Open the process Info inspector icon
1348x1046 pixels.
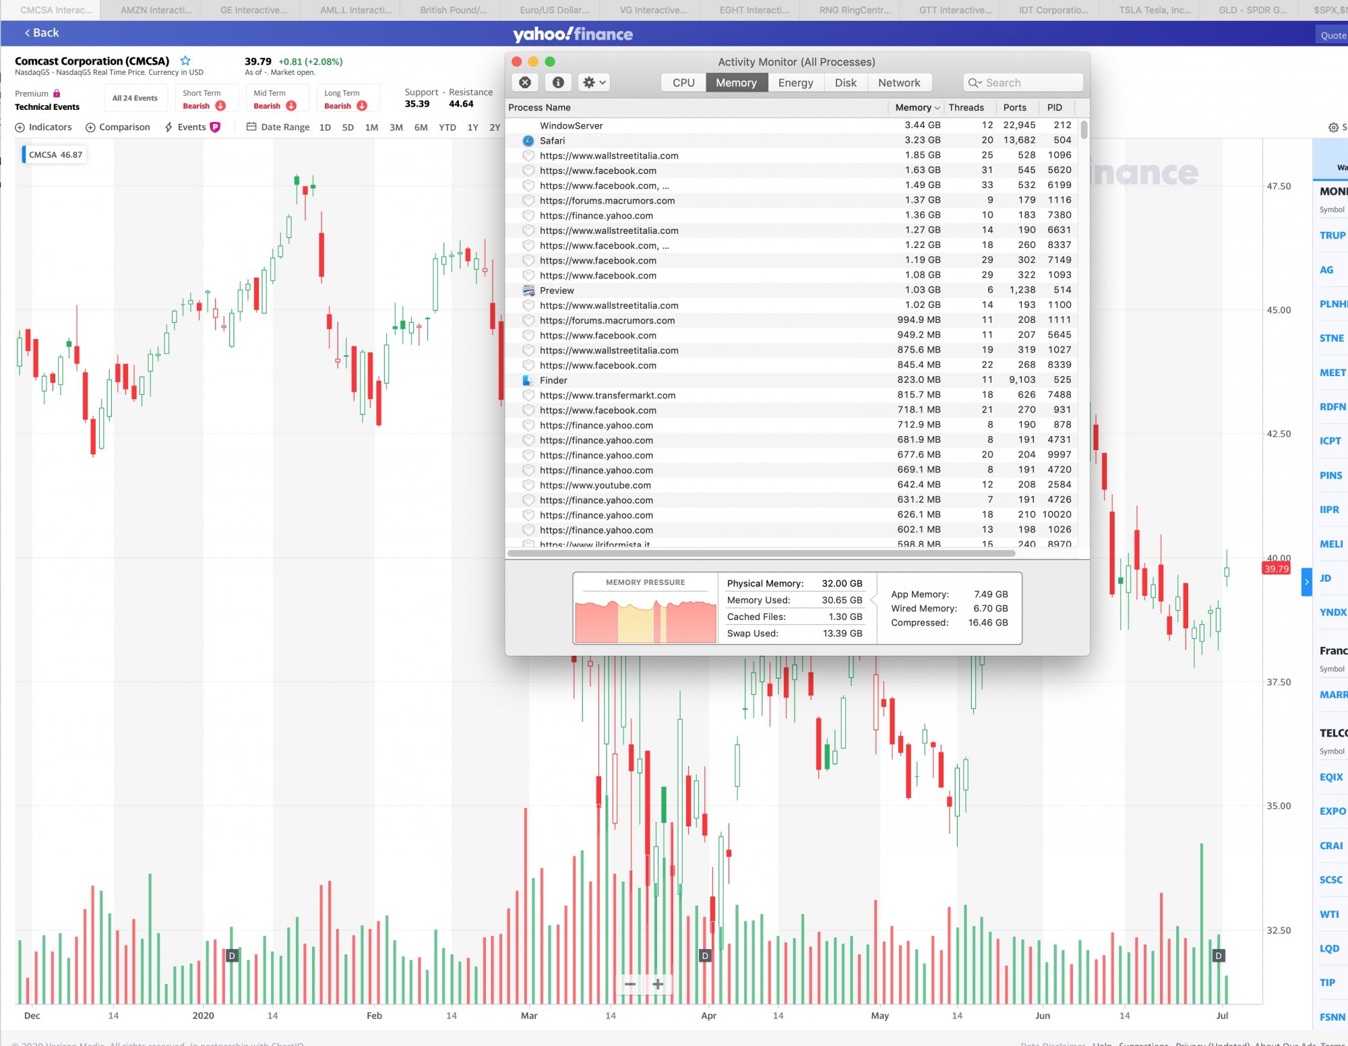point(558,82)
